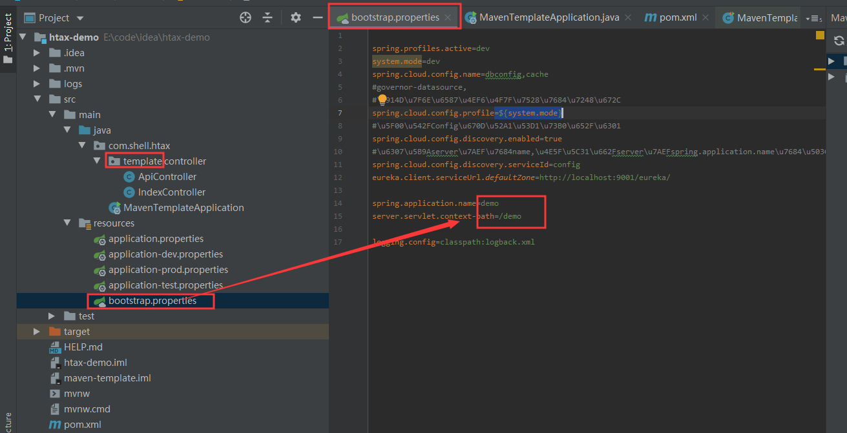Click the system.mode=dev line

406,61
